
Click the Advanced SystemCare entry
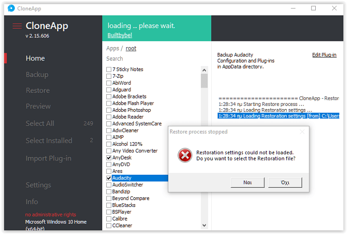(137, 124)
